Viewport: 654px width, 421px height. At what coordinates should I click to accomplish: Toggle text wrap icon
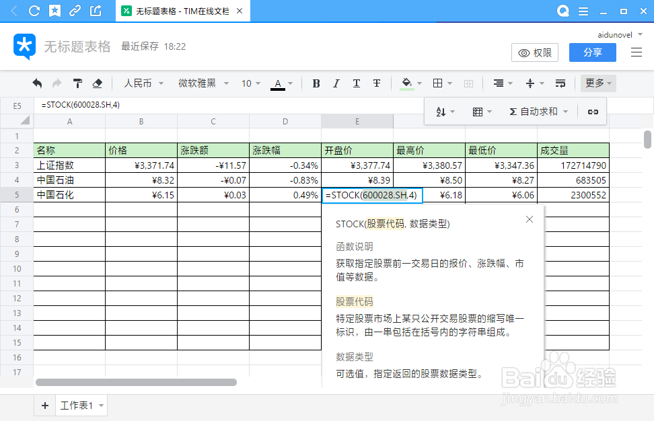560,83
